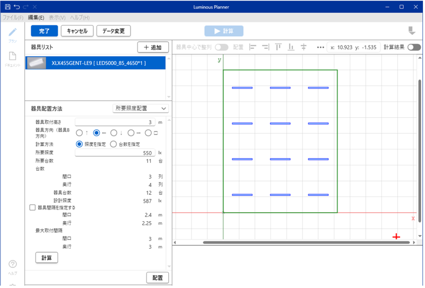Open the 編集(E) menu
This screenshot has height=288, width=425.
pyautogui.click(x=36, y=18)
